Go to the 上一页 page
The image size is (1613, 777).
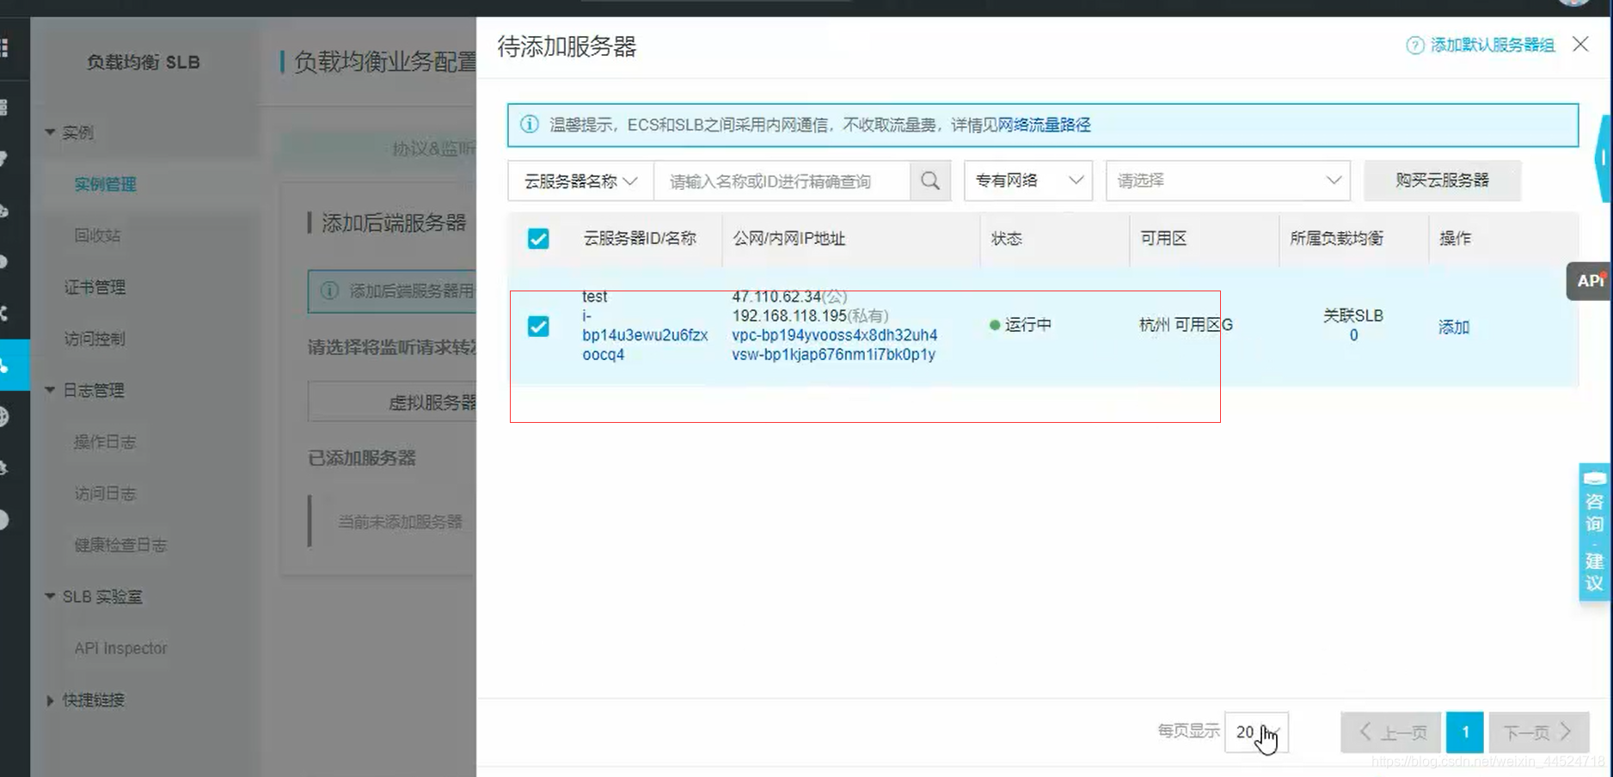coord(1391,732)
